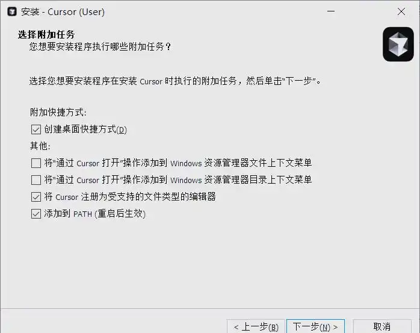
Task: Toggle 添加到 PATH (重启后生效) checkbox
Action: (x=36, y=214)
